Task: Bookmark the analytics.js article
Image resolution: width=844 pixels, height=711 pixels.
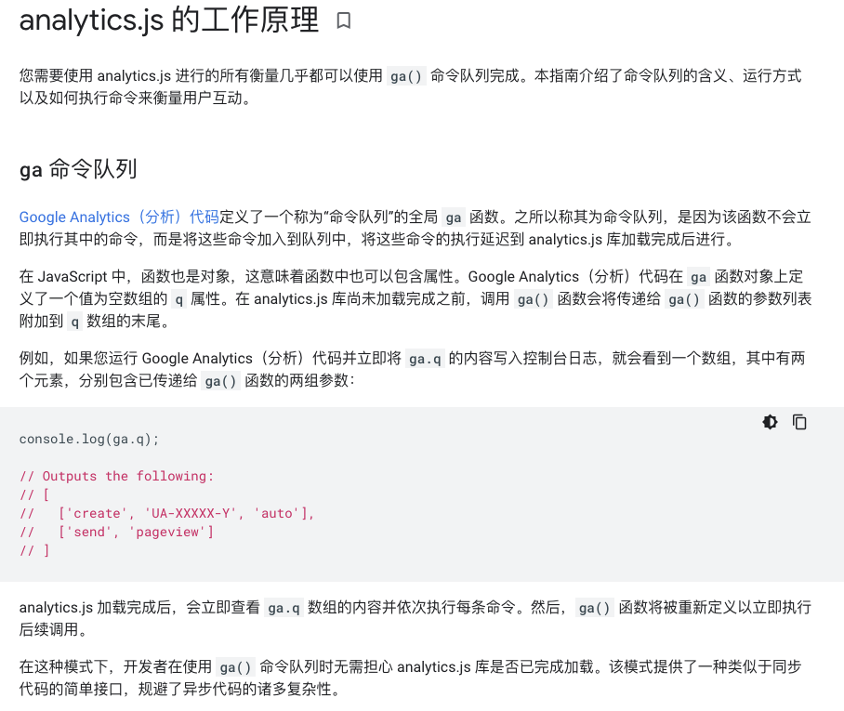Action: point(344,20)
